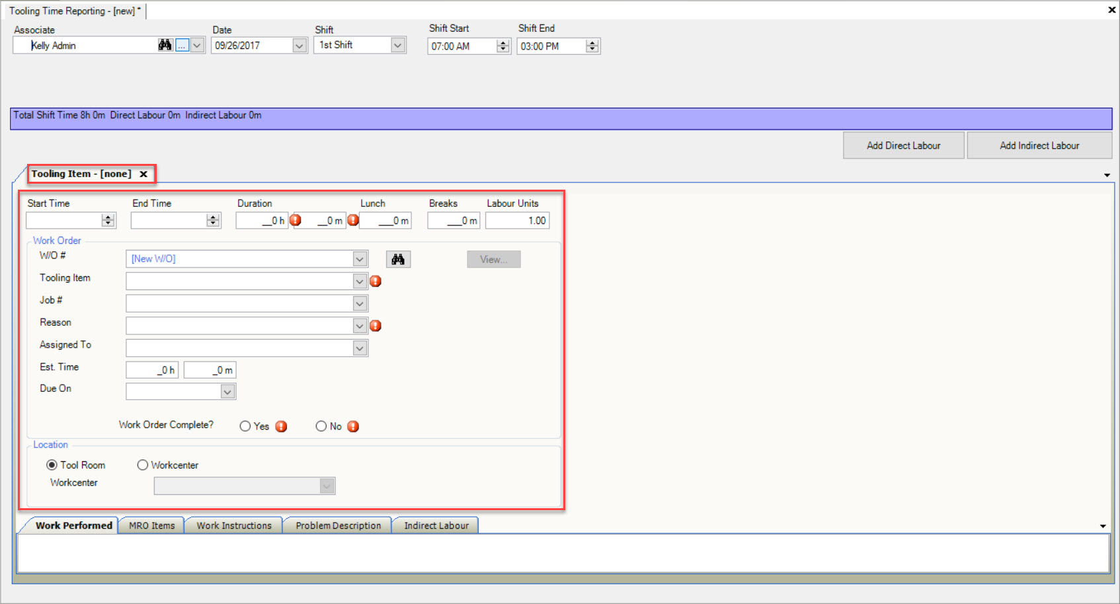The height and width of the screenshot is (604, 1120).
Task: Click the Total Shift Time summary bar
Action: (561, 119)
